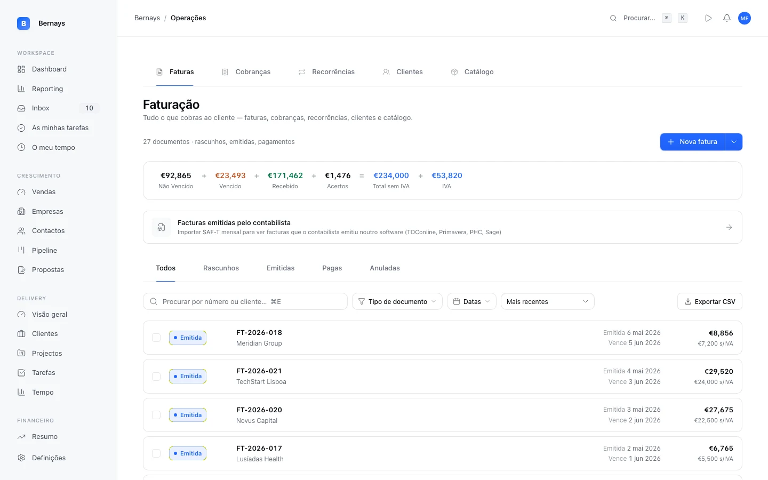Click Exportar CSV button
768x480 pixels.
click(x=709, y=301)
